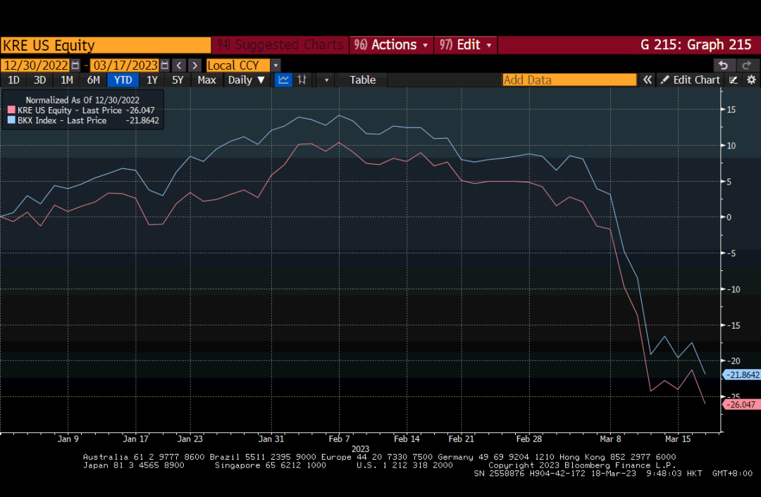
Task: Open the Actions menu
Action: (x=390, y=45)
